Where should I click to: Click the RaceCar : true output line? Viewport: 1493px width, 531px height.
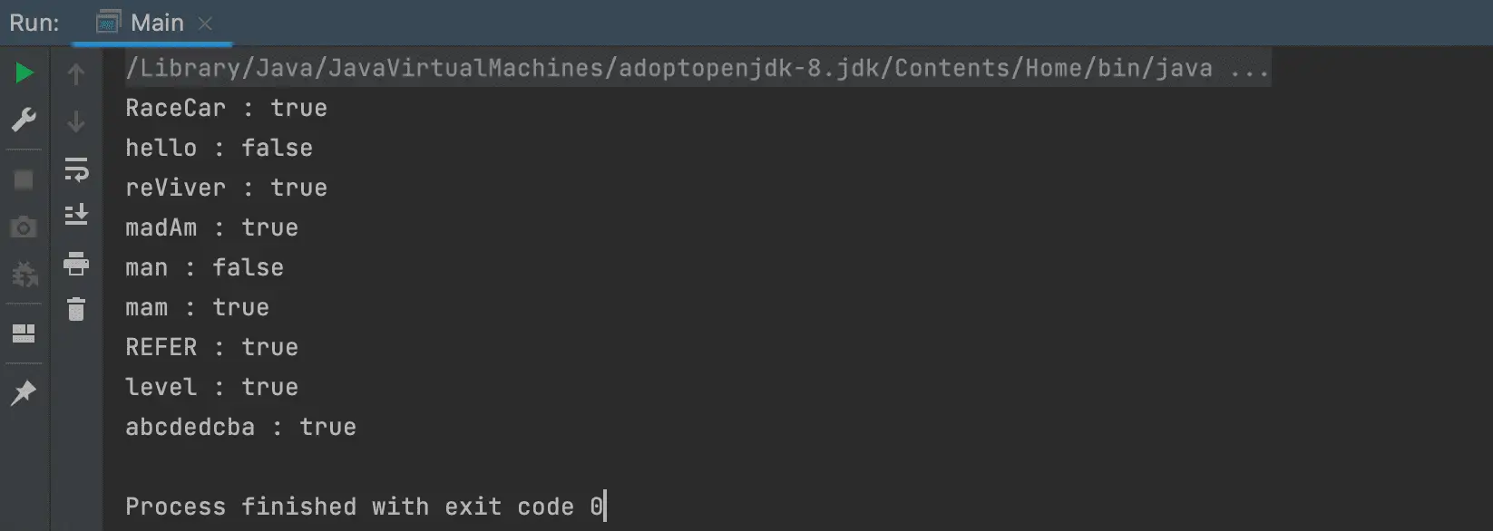(x=226, y=108)
